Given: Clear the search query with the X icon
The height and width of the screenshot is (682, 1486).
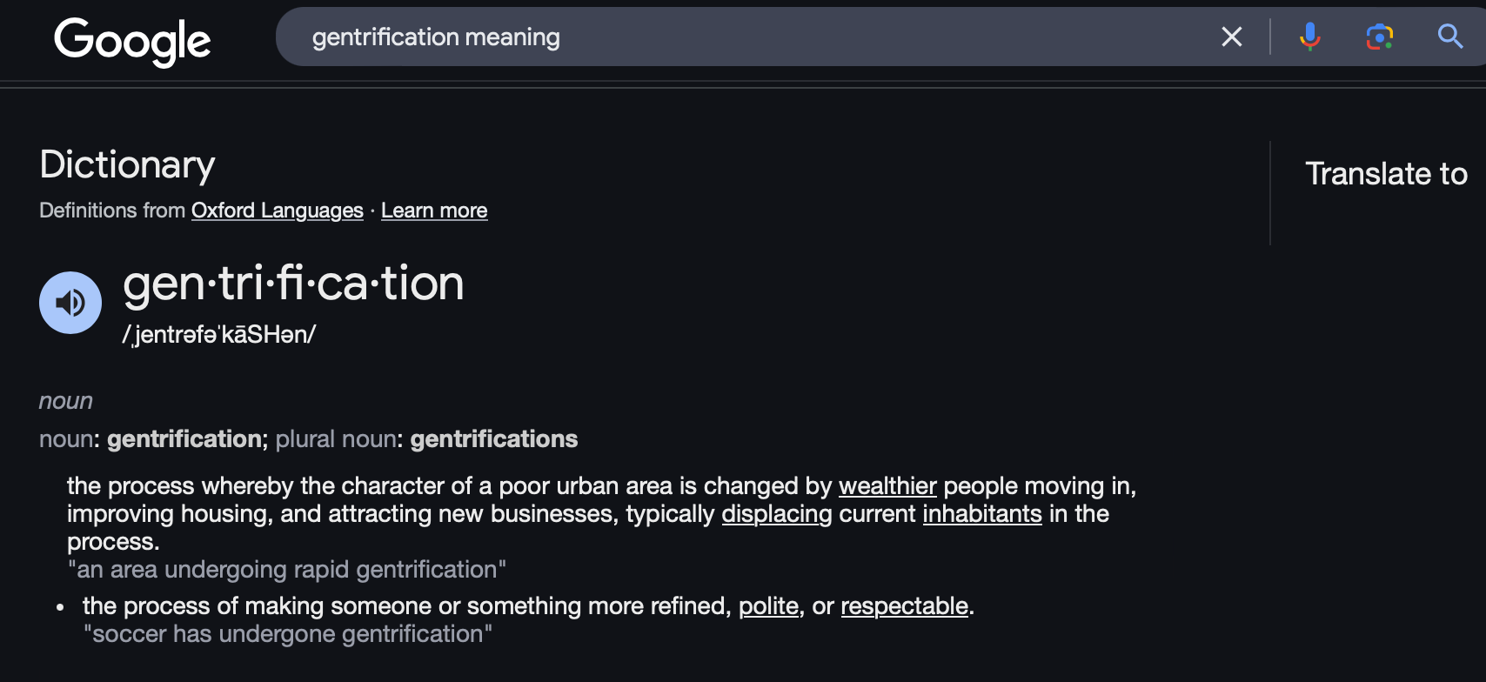Looking at the screenshot, I should pyautogui.click(x=1231, y=37).
